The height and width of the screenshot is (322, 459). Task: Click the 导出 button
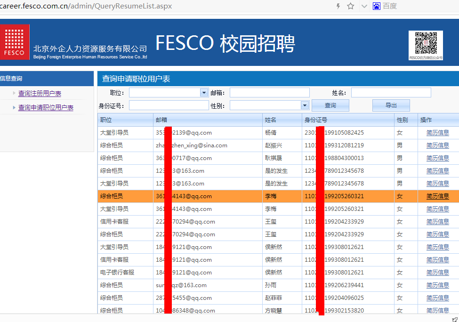(x=391, y=105)
